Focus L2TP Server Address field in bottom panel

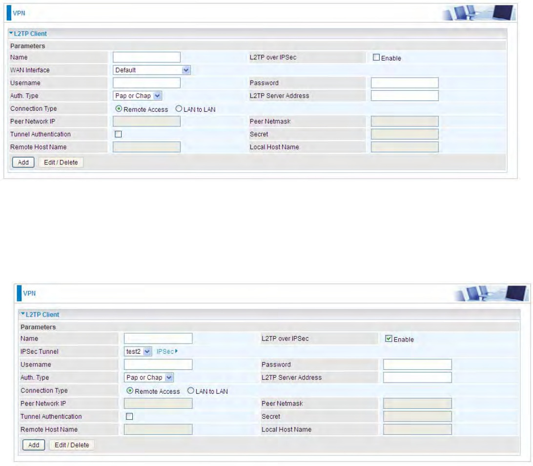417,377
